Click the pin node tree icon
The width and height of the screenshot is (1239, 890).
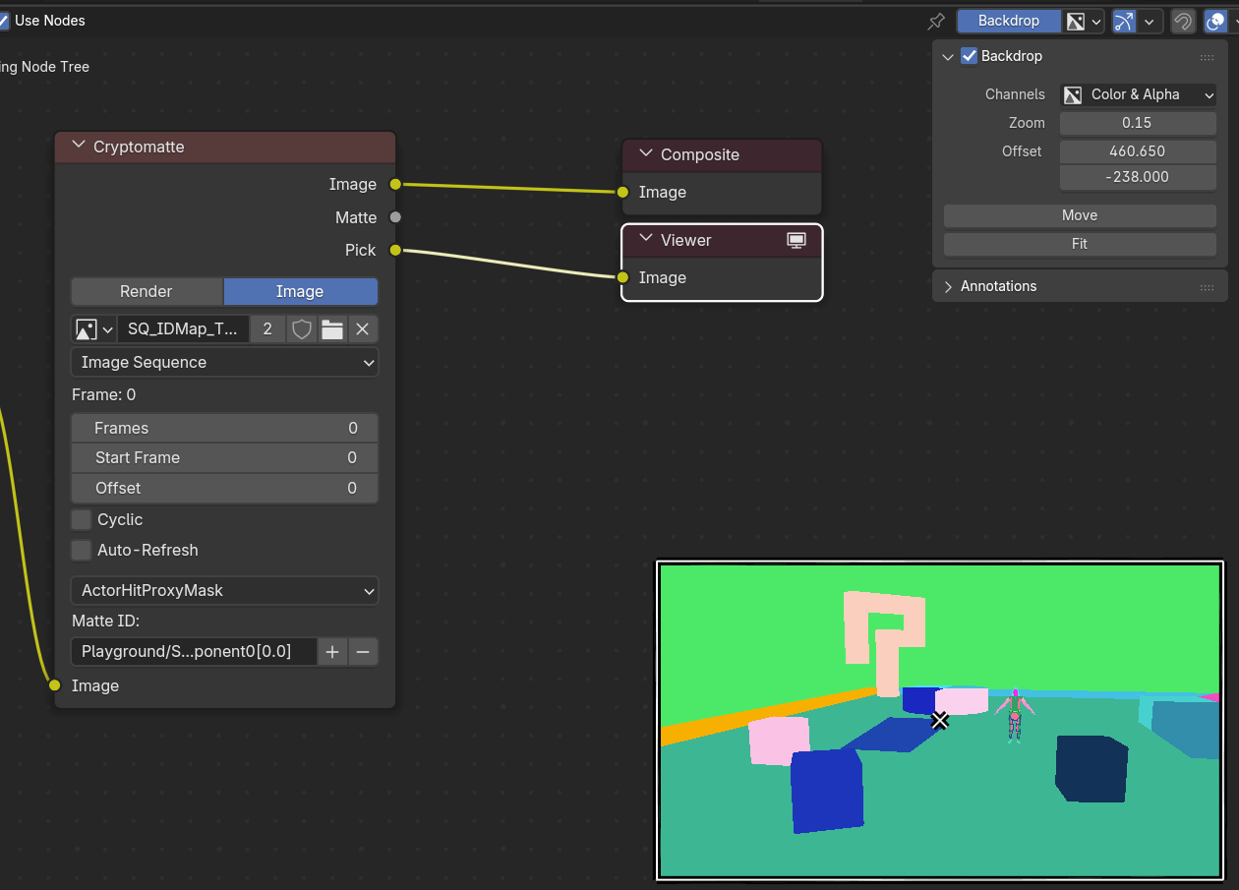[x=936, y=22]
